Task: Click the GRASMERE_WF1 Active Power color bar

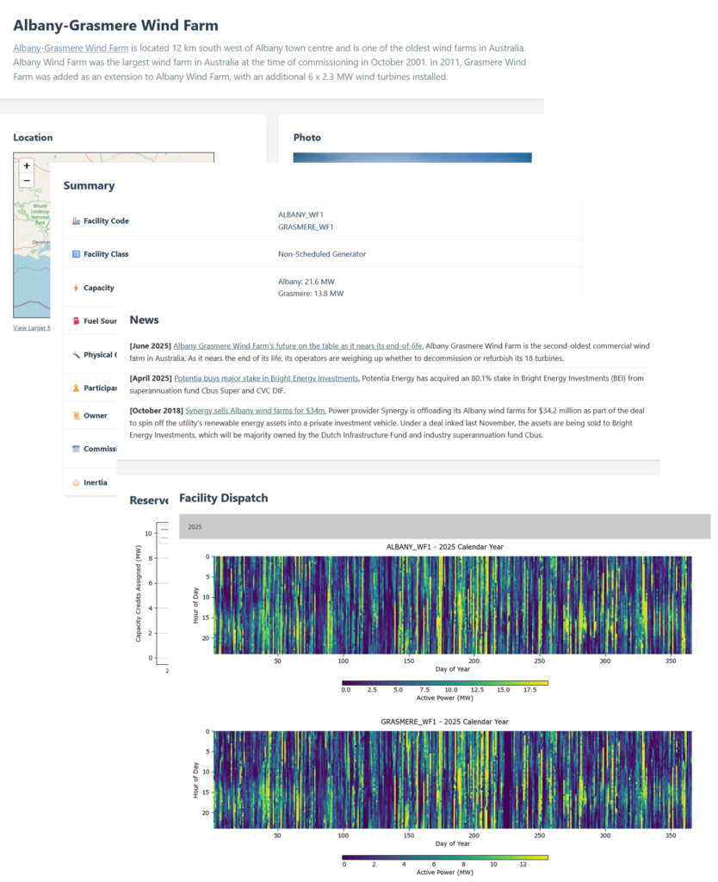Action: coord(445,857)
